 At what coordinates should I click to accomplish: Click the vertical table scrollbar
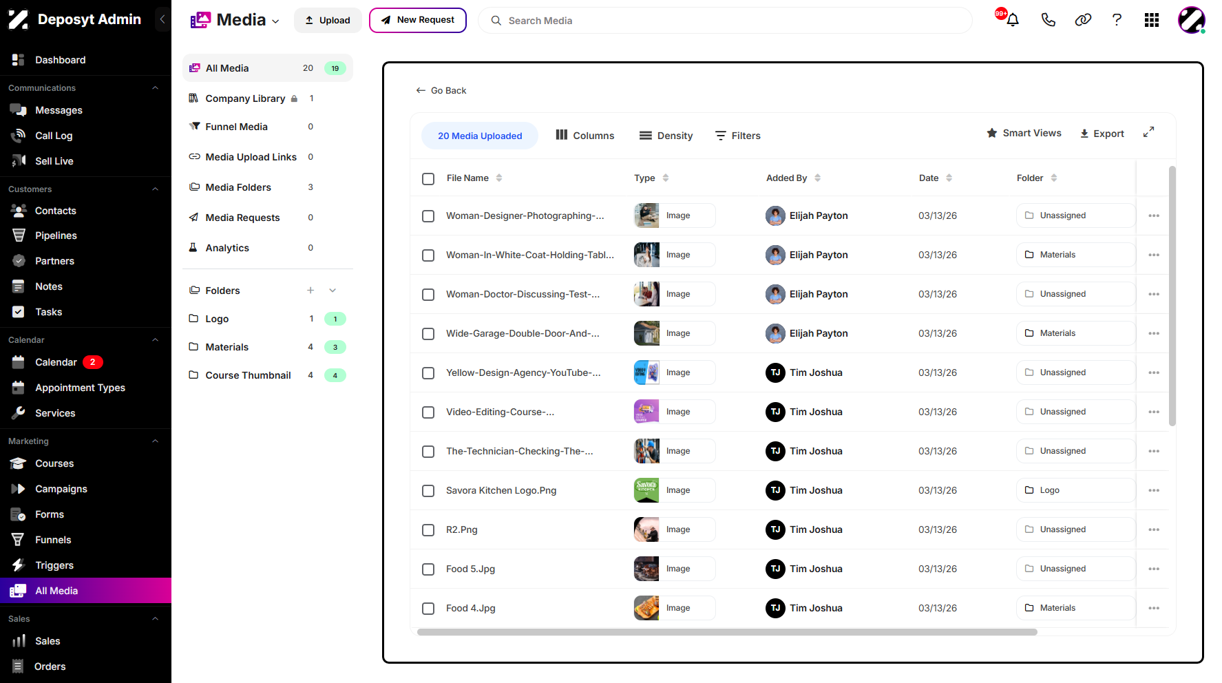(x=1172, y=296)
